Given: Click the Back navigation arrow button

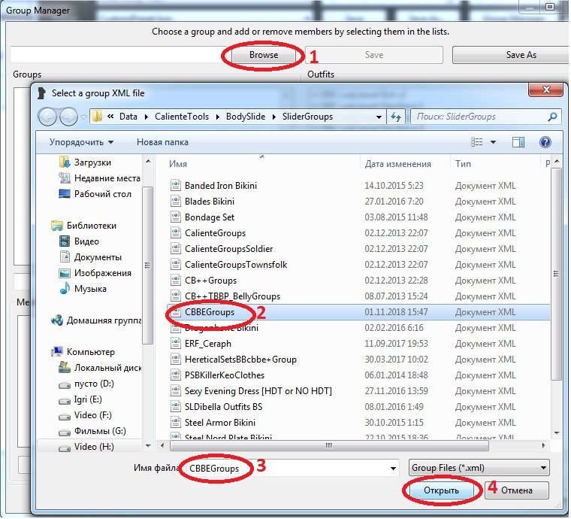Looking at the screenshot, I should coord(49,117).
